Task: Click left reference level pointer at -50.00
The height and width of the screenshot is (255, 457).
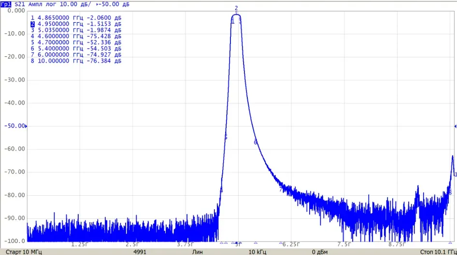Action: [26, 126]
